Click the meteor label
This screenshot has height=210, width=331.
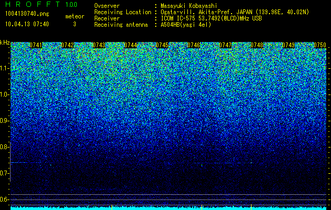tap(75, 16)
